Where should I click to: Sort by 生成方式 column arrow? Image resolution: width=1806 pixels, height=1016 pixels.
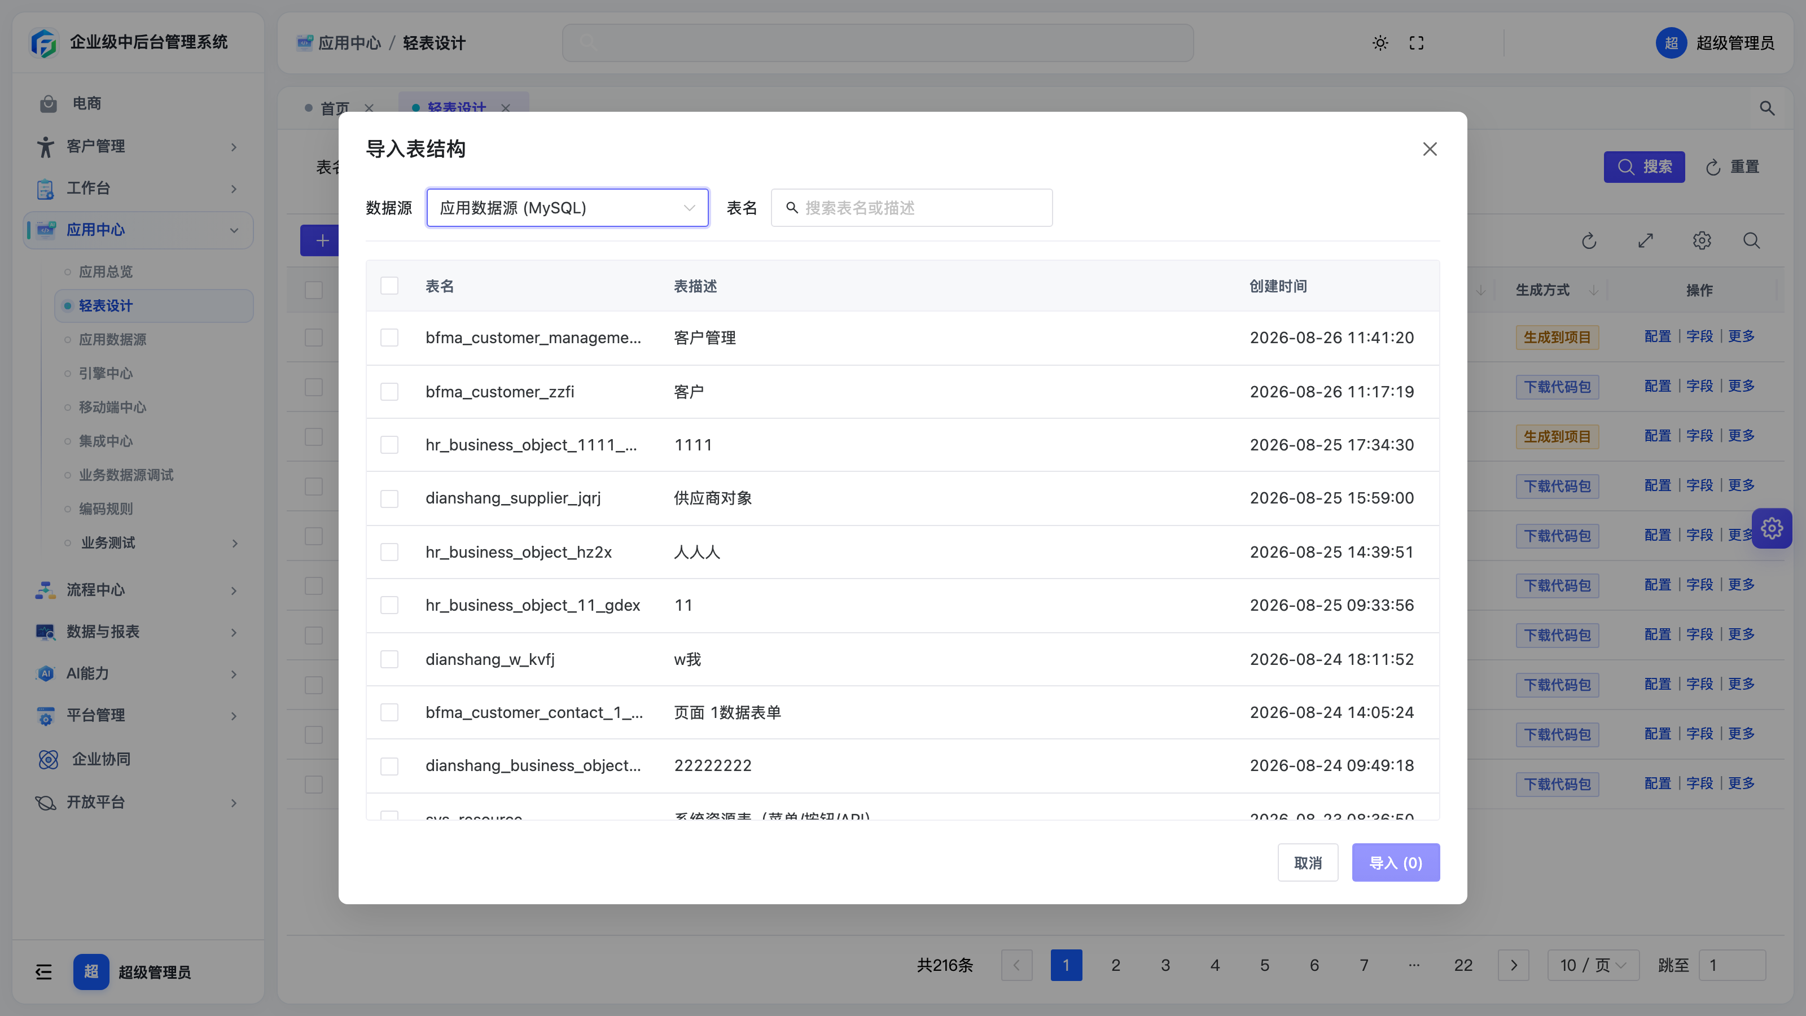tap(1594, 290)
